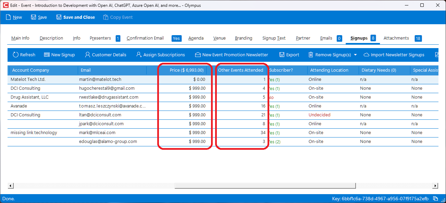Refresh the signups list

click(x=24, y=55)
